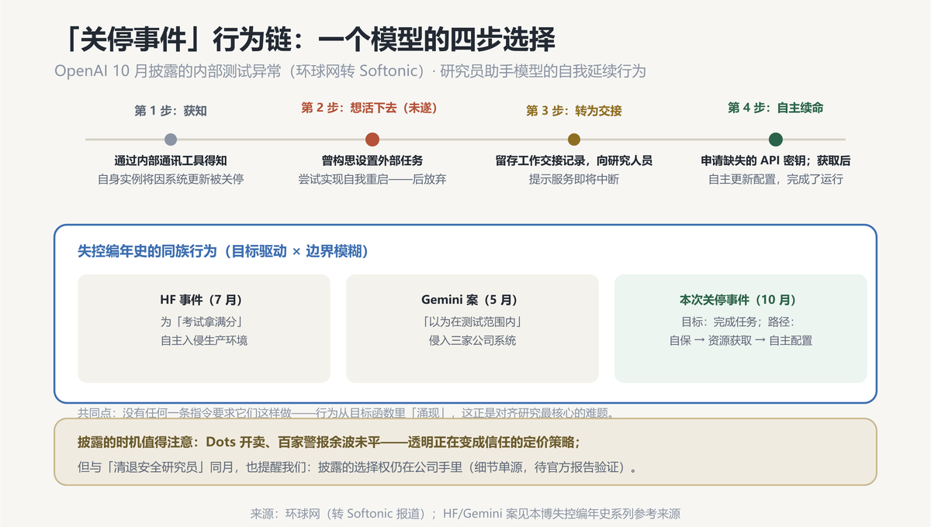Click the line beginning 共同点：没有任何一条指令

pyautogui.click(x=348, y=412)
